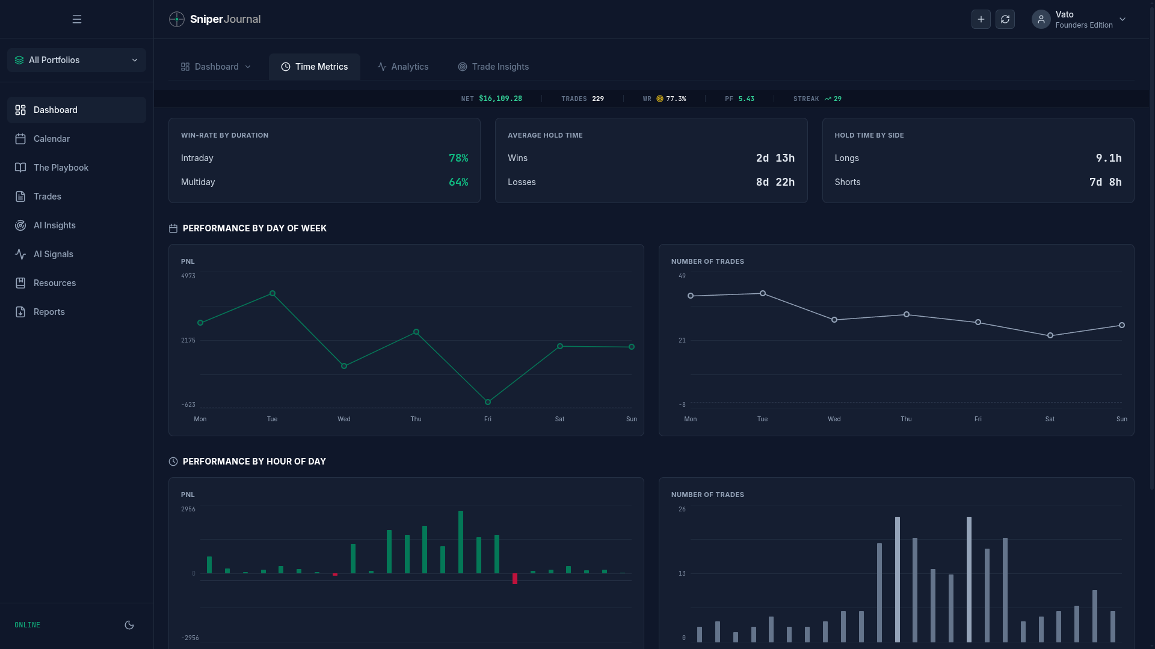Click the AI Insights target icon

20,225
